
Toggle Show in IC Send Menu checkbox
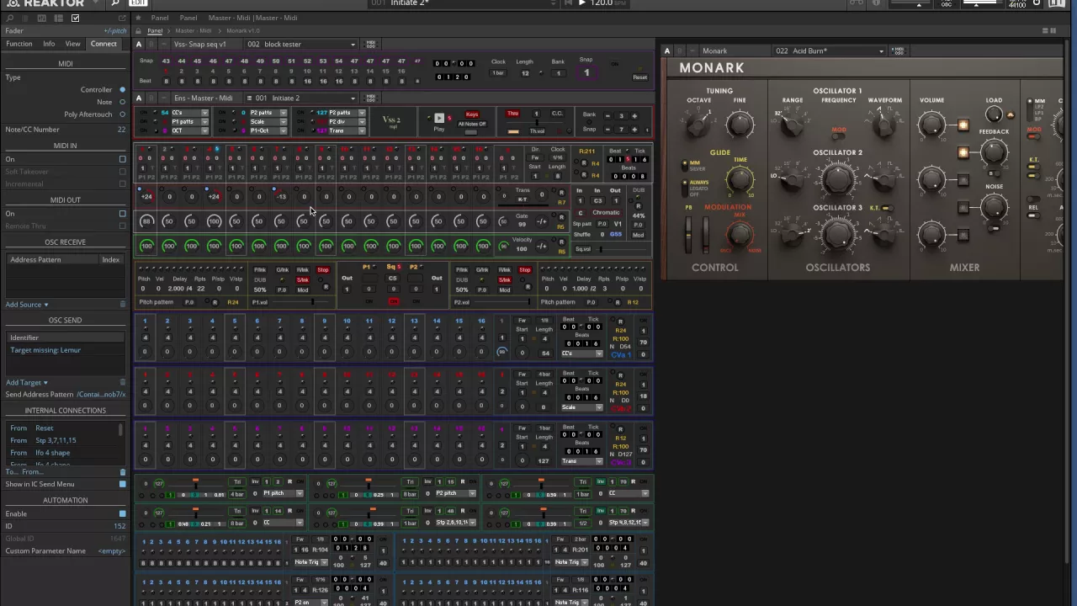(x=122, y=484)
